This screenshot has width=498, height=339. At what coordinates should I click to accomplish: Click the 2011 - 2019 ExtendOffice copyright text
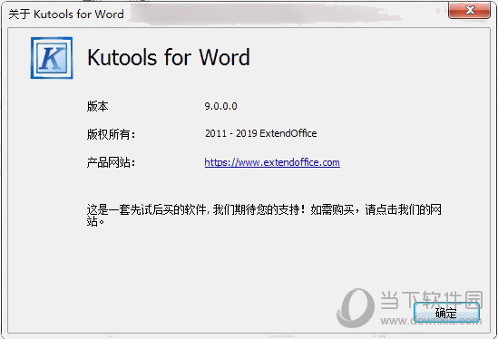260,133
